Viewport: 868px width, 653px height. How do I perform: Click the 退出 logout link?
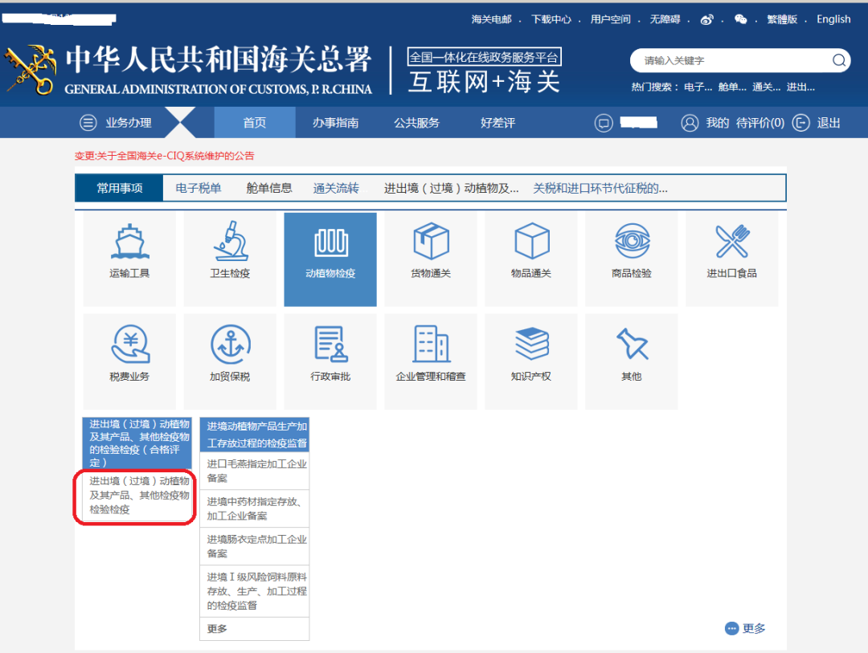829,123
